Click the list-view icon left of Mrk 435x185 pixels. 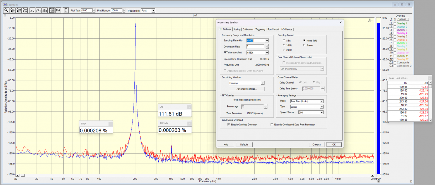click(52, 10)
